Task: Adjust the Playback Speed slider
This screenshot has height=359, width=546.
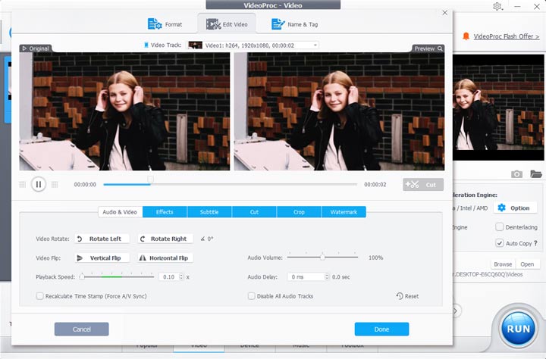Action: [x=117, y=277]
